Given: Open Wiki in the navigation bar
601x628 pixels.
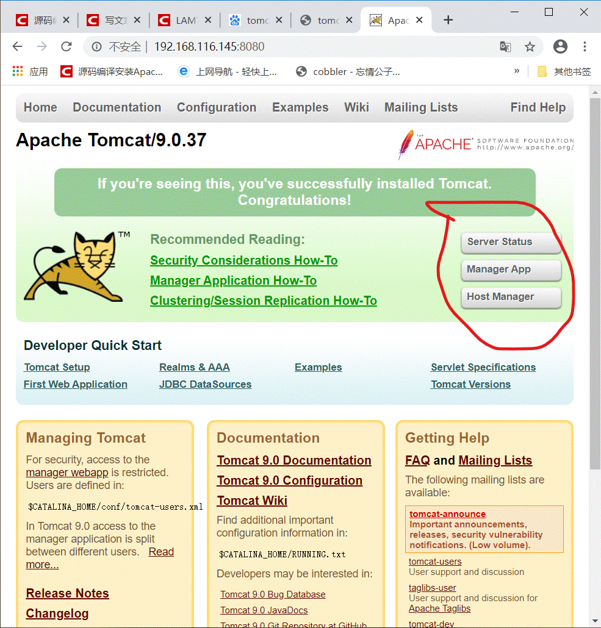Looking at the screenshot, I should (356, 107).
